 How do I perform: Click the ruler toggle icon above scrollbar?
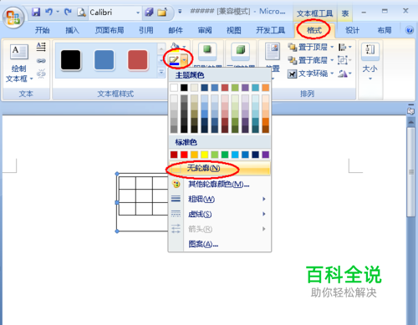[x=410, y=110]
